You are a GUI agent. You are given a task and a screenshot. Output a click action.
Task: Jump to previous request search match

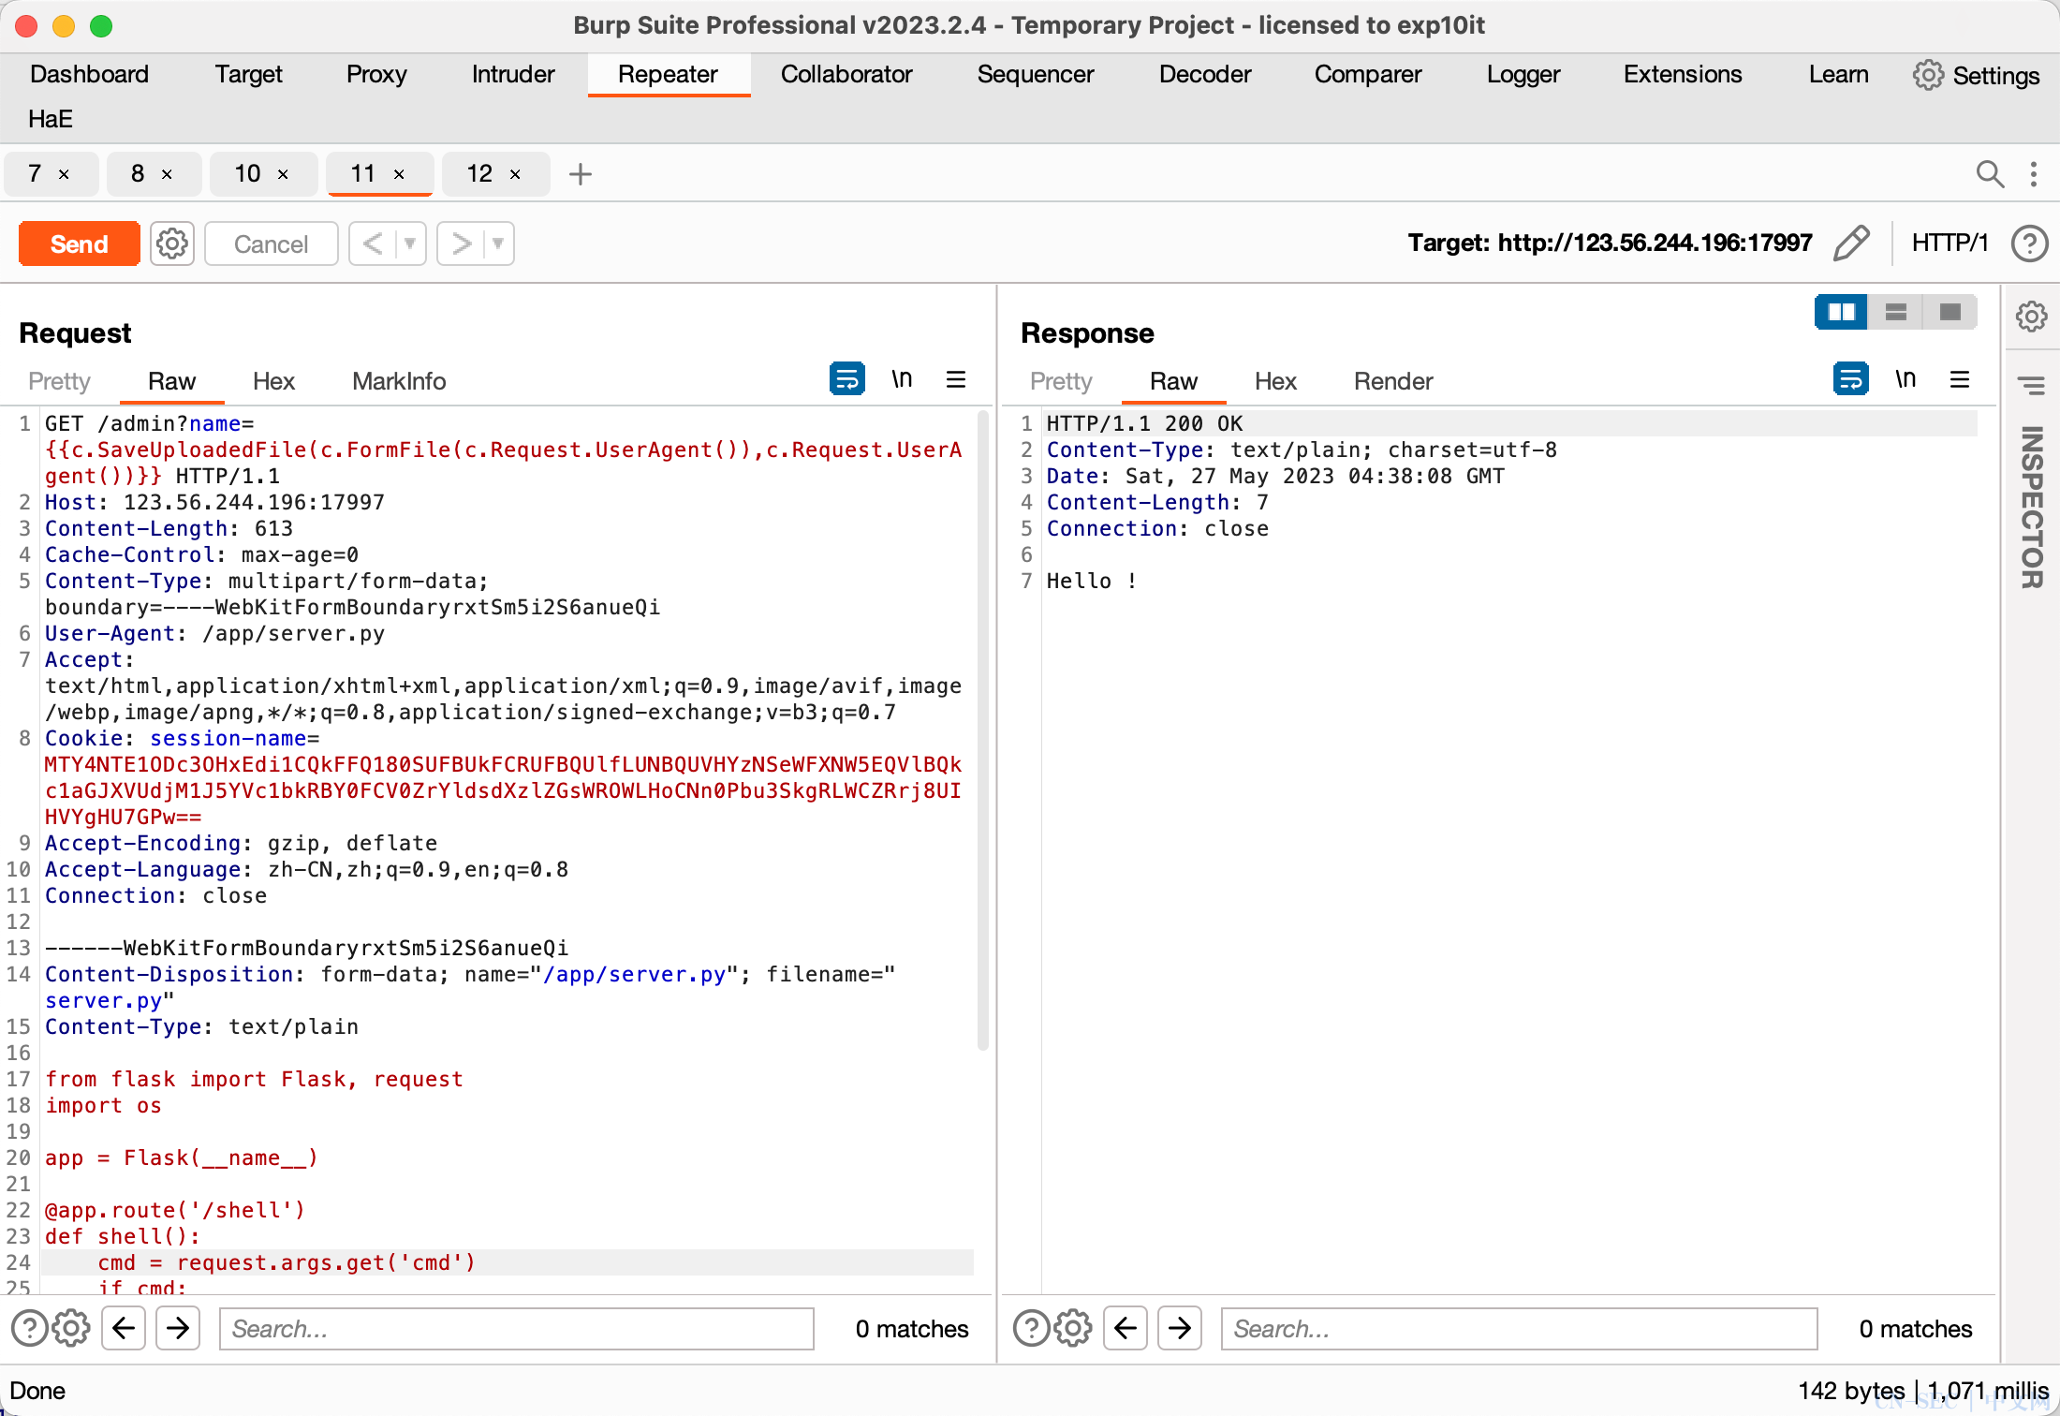pos(124,1328)
